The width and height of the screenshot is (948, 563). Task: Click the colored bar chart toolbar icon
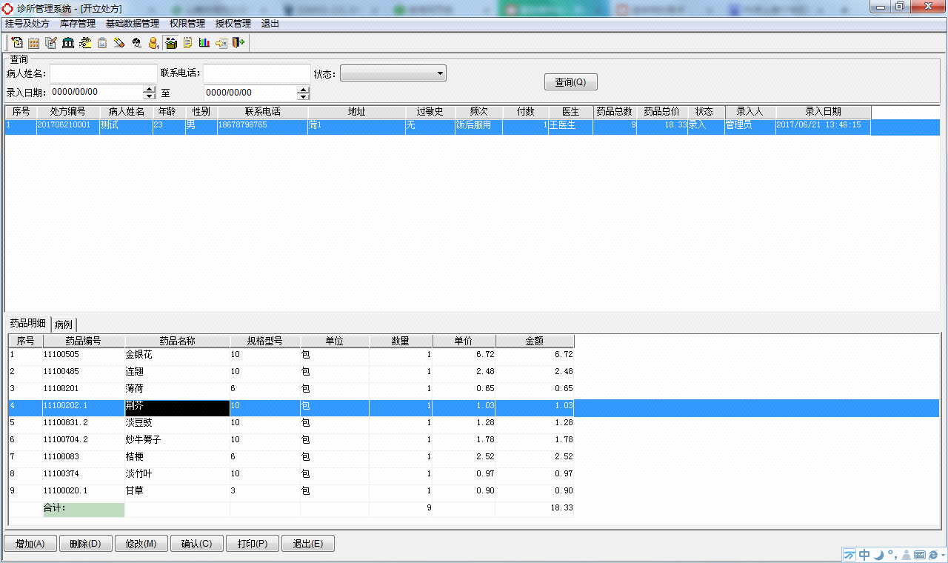(204, 43)
